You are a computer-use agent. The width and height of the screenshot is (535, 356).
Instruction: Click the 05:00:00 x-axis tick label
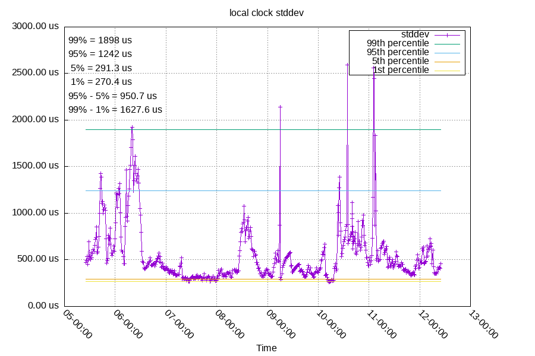(78, 324)
